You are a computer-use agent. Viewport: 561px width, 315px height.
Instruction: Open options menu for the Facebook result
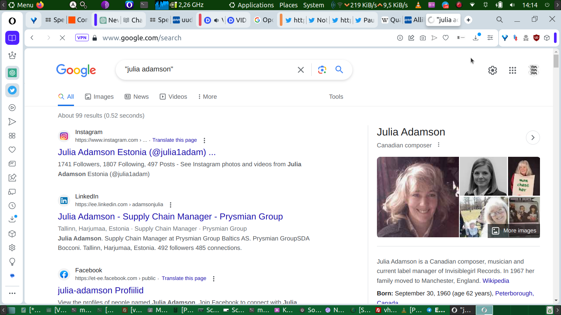pos(214,279)
